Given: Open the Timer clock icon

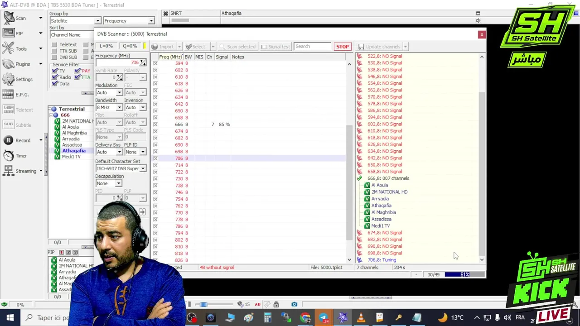Looking at the screenshot, I should (9, 156).
